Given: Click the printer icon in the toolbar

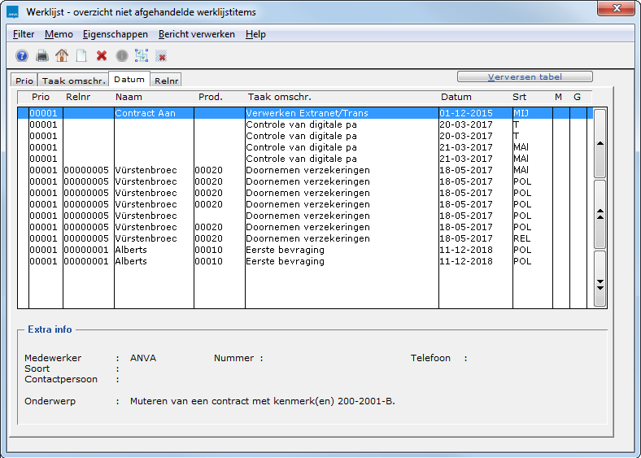Looking at the screenshot, I should (x=42, y=56).
